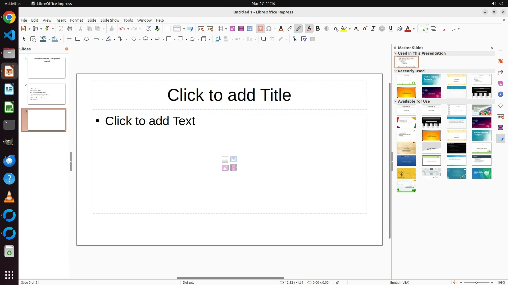
Task: Click 'Click to add Title' placeholder
Action: 229,95
